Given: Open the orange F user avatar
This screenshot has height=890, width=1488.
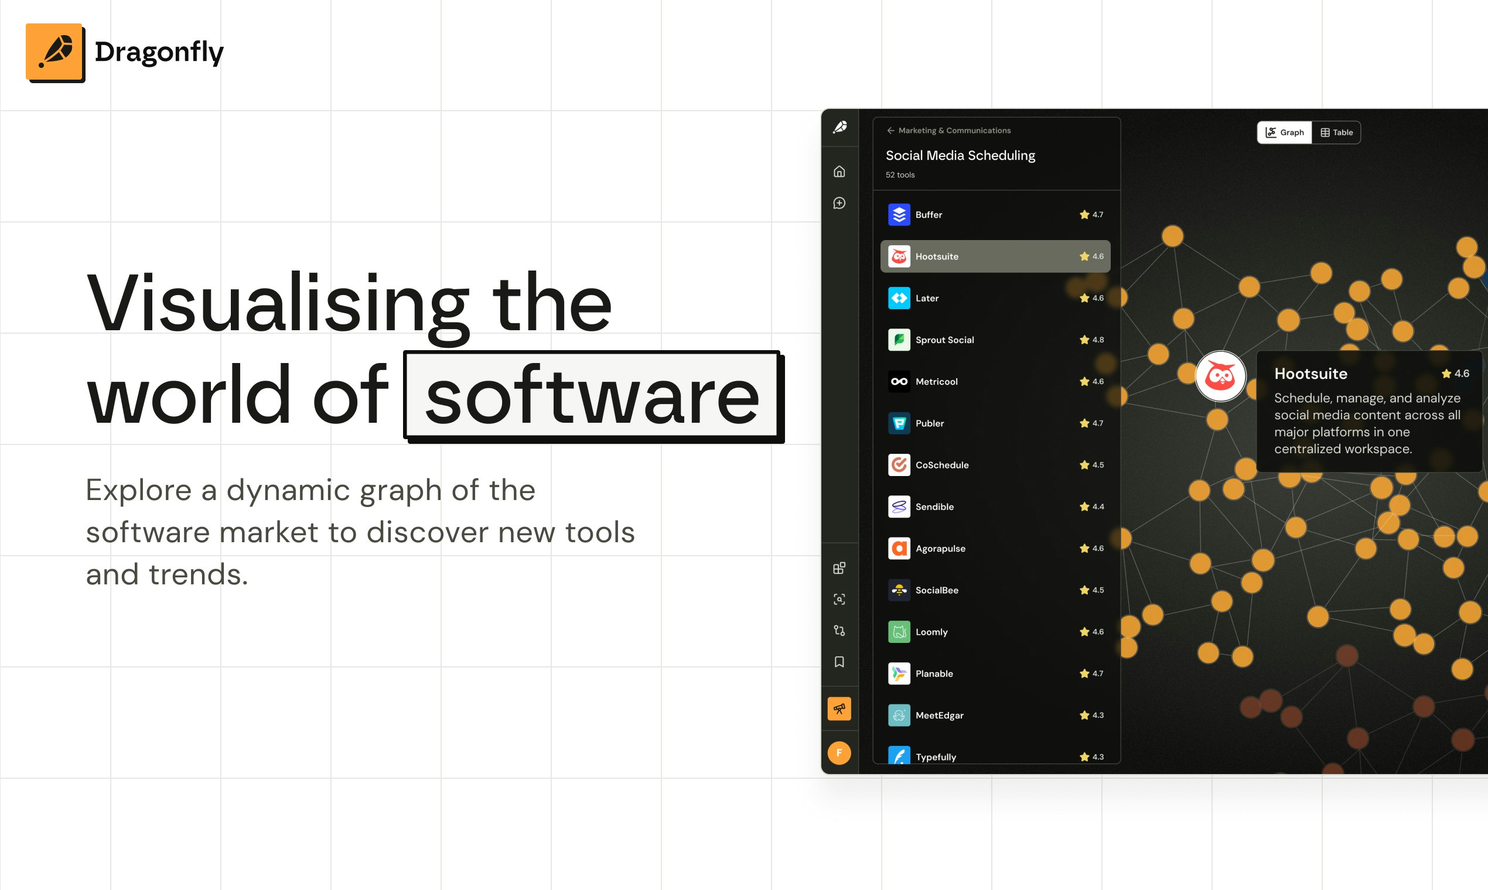Looking at the screenshot, I should point(839,752).
